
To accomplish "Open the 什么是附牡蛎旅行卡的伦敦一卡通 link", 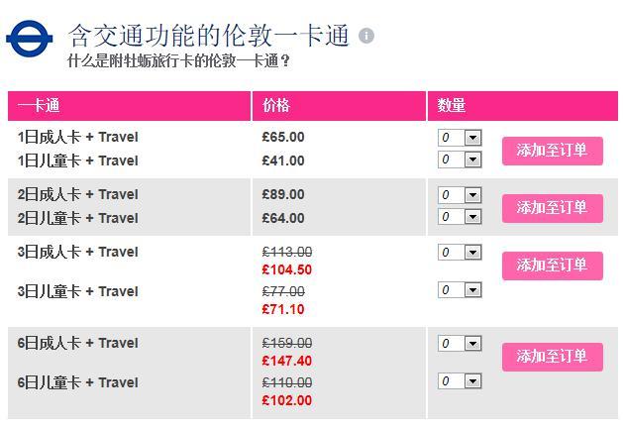I will [x=179, y=61].
